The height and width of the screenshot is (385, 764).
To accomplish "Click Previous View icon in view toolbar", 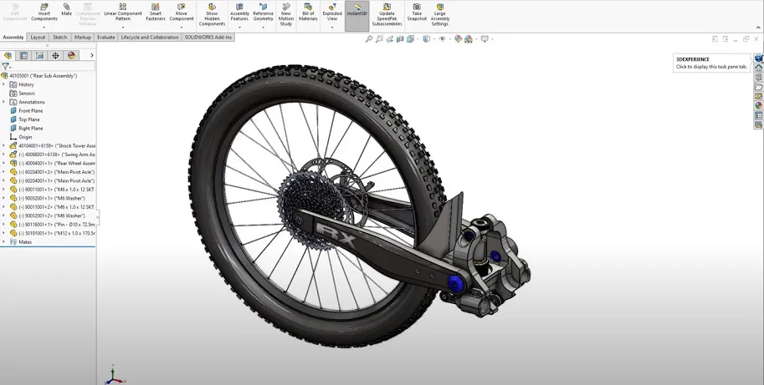I will (390, 39).
